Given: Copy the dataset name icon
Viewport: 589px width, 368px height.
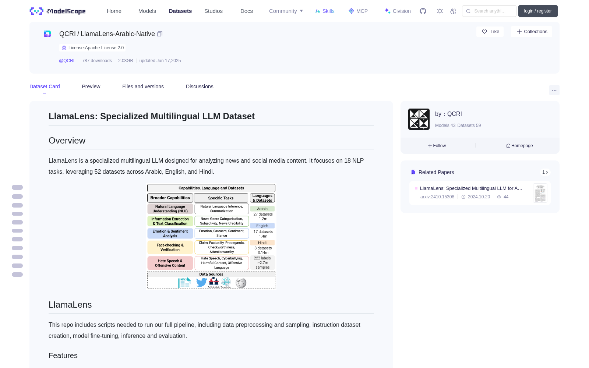Looking at the screenshot, I should tap(160, 34).
